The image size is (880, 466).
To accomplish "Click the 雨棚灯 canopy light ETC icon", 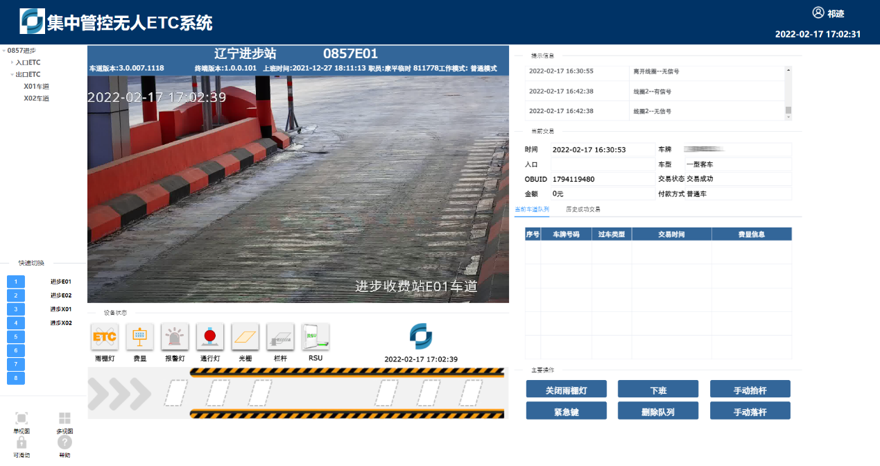I will pyautogui.click(x=105, y=337).
